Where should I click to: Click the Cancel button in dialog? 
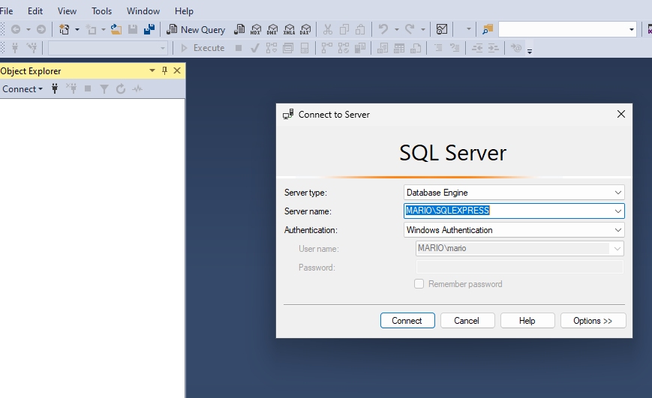tap(467, 321)
